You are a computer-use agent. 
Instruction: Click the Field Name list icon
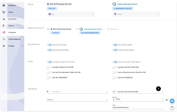pos(48,91)
